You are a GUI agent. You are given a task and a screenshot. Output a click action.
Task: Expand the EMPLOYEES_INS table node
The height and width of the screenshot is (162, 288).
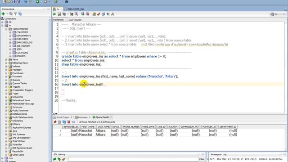(10, 42)
